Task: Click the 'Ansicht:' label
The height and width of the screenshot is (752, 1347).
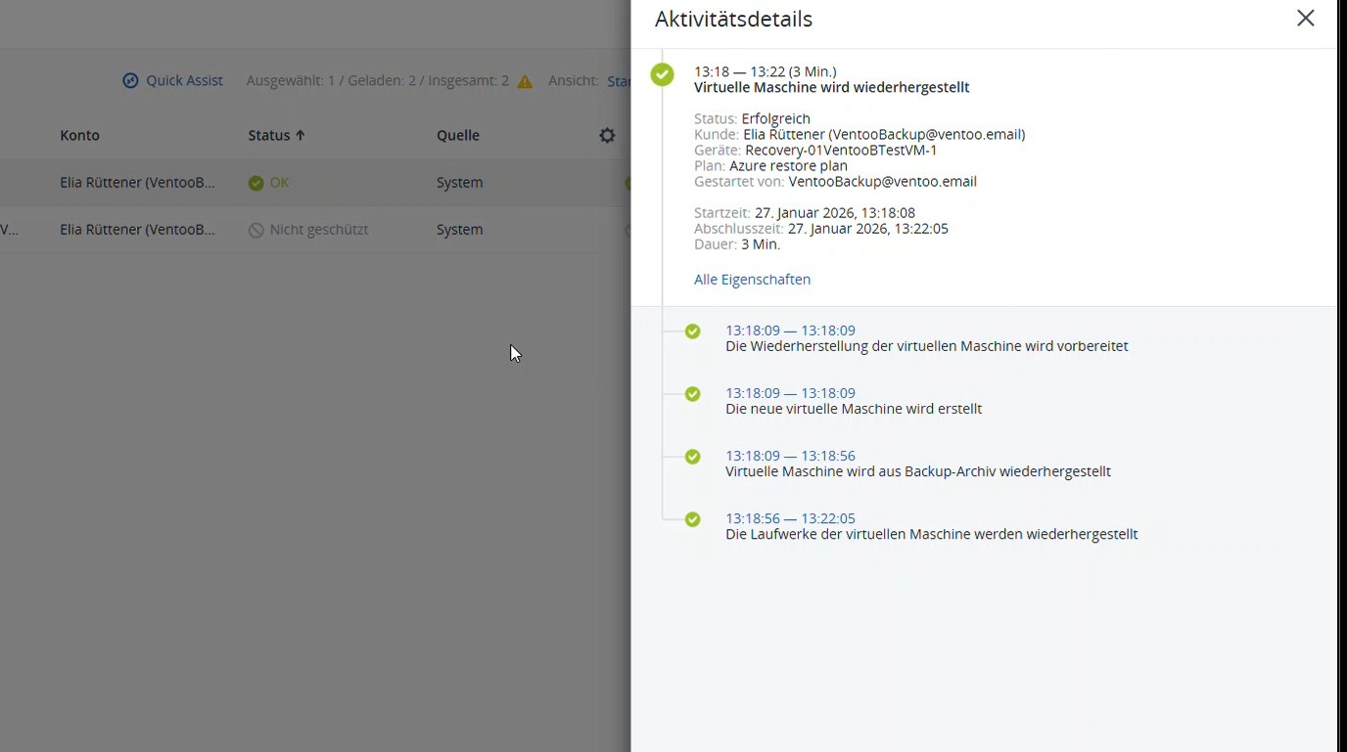Action: pos(574,81)
